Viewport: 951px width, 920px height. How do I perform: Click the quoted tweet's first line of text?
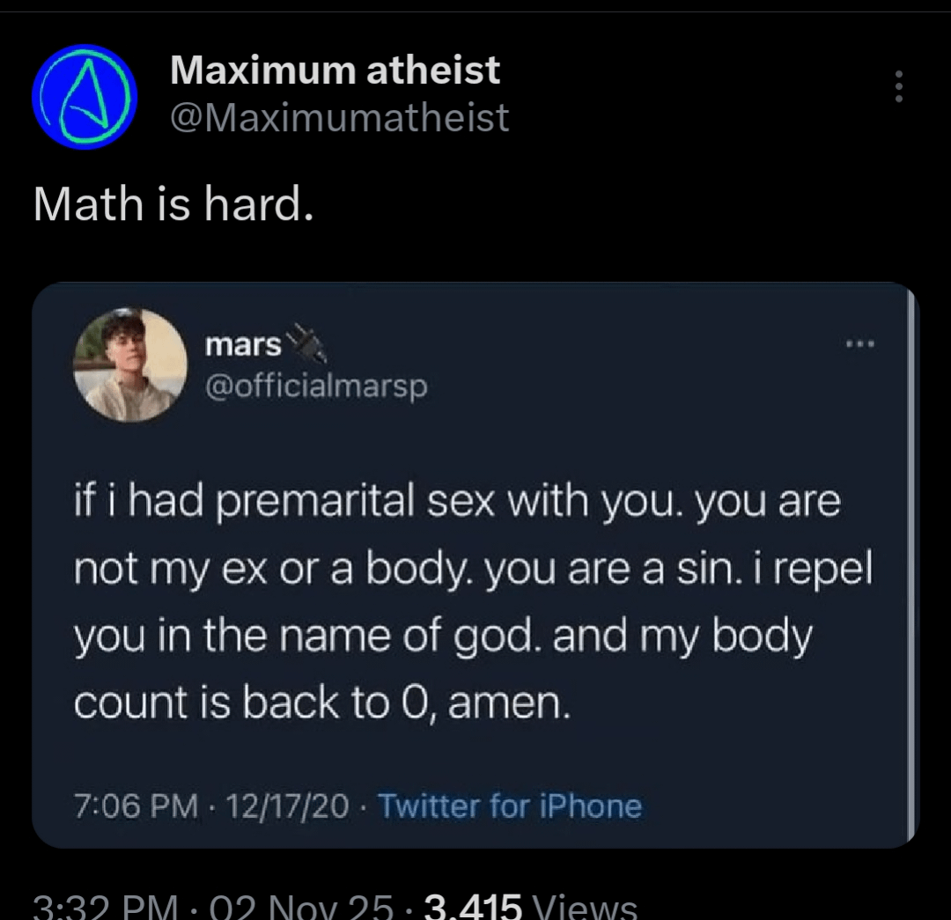point(457,503)
